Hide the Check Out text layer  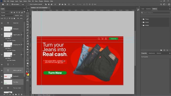click(2, 23)
